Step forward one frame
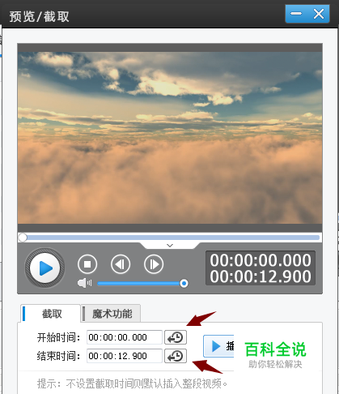339x394 pixels. pyautogui.click(x=154, y=264)
